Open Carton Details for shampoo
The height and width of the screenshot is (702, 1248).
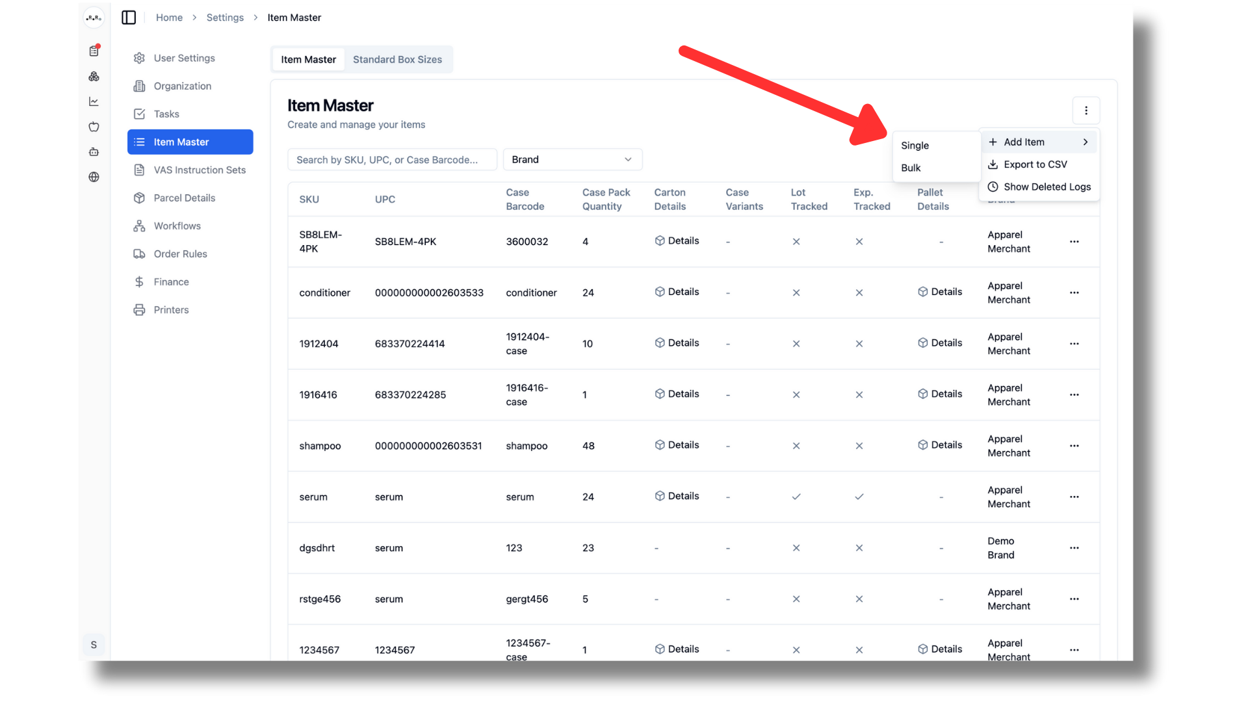677,445
